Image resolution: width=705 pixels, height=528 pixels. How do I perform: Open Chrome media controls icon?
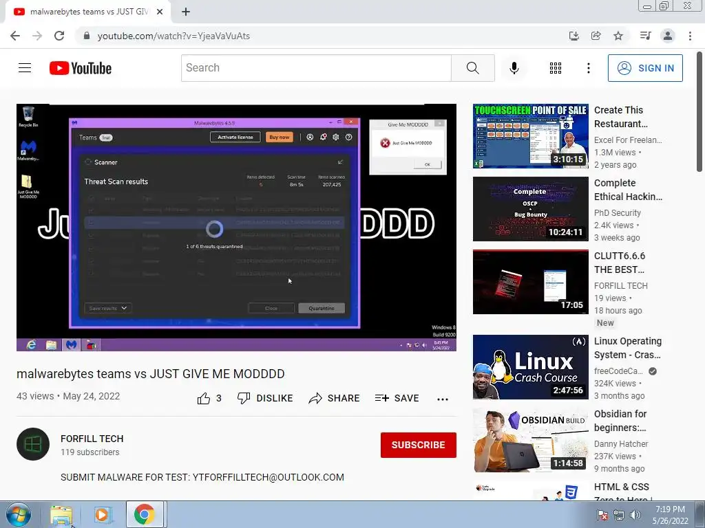pyautogui.click(x=645, y=36)
